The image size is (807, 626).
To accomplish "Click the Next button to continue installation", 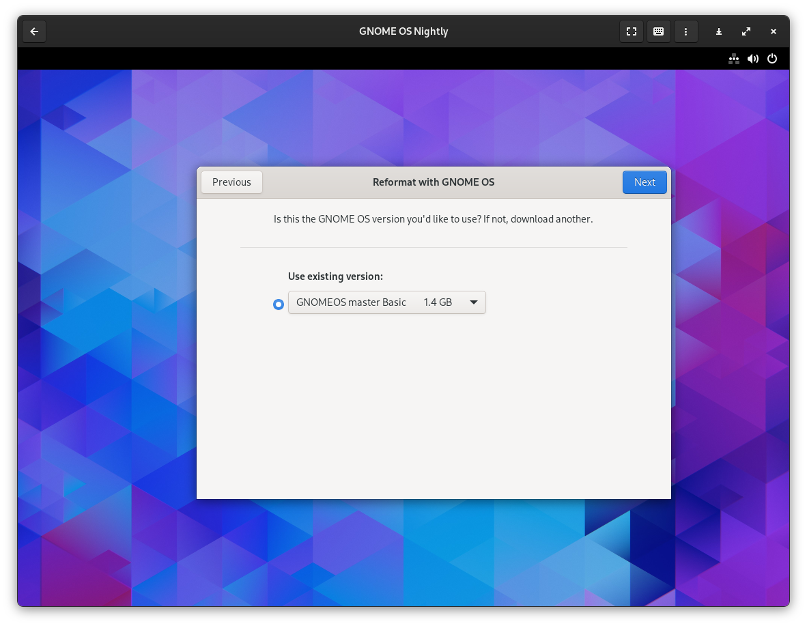I will click(645, 182).
